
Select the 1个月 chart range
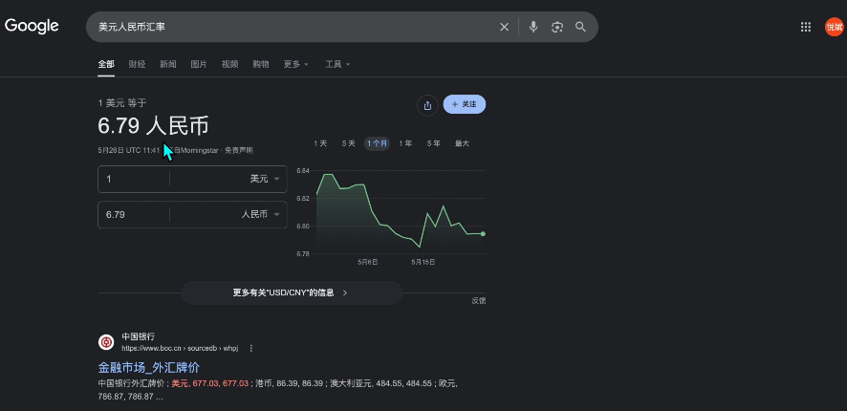(377, 143)
